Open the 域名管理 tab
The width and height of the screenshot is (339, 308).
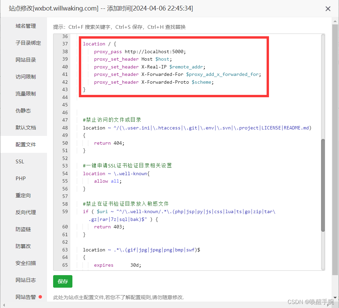26,26
